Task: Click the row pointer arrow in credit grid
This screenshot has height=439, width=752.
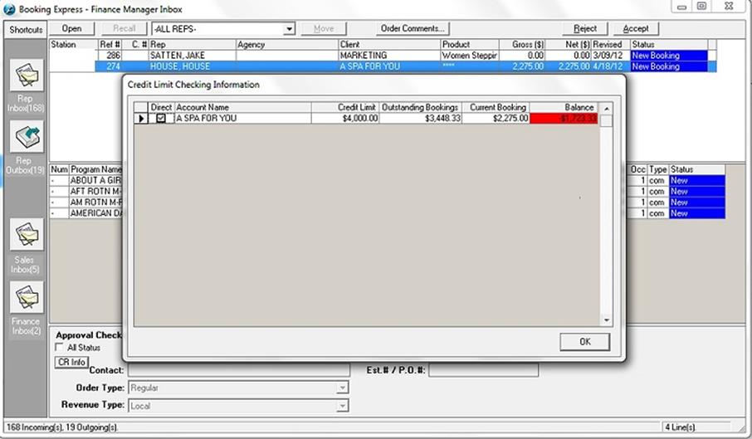Action: (x=141, y=119)
